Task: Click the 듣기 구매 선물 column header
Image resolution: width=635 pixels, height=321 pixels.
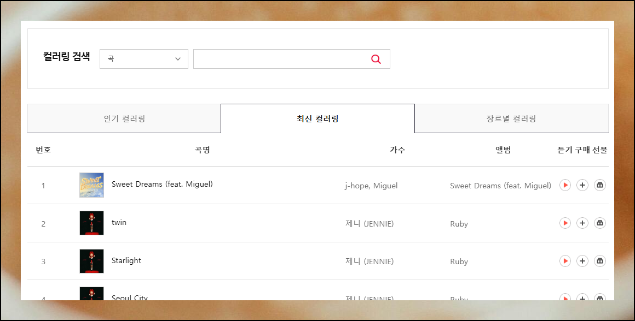Action: (582, 150)
